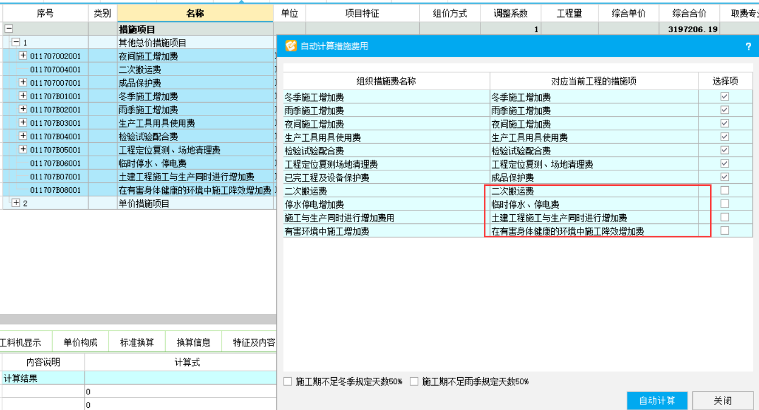Click the 名称 column header

point(195,14)
